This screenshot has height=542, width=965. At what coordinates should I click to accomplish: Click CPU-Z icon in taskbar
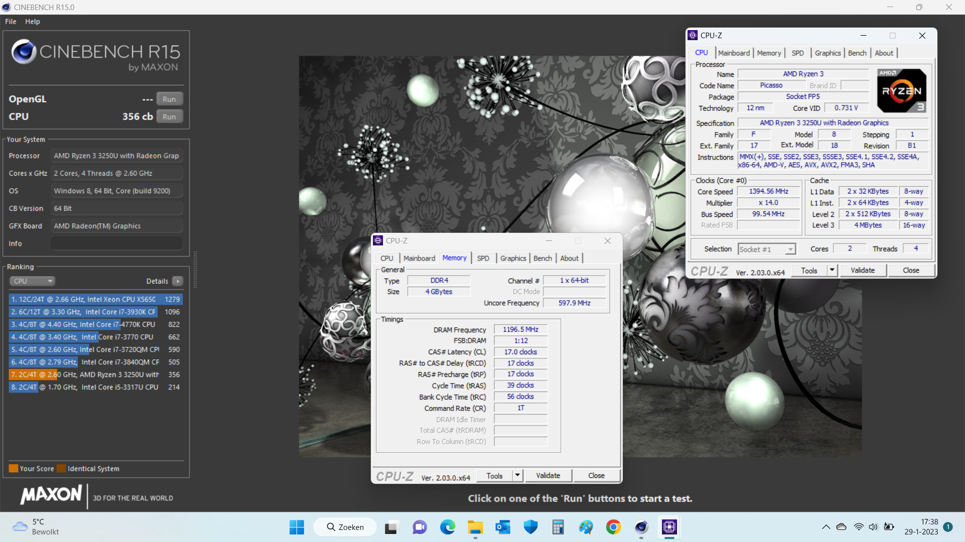[669, 527]
